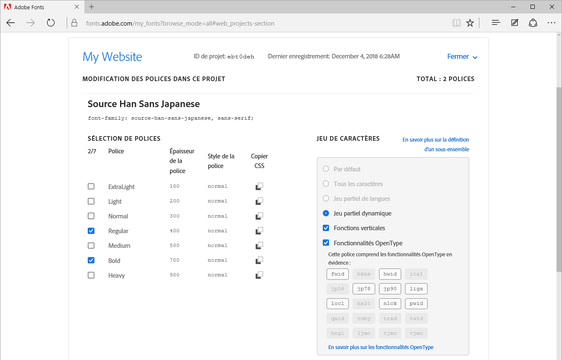The height and width of the screenshot is (360, 562).
Task: Toggle the liga OpenType feature
Action: pos(416,289)
